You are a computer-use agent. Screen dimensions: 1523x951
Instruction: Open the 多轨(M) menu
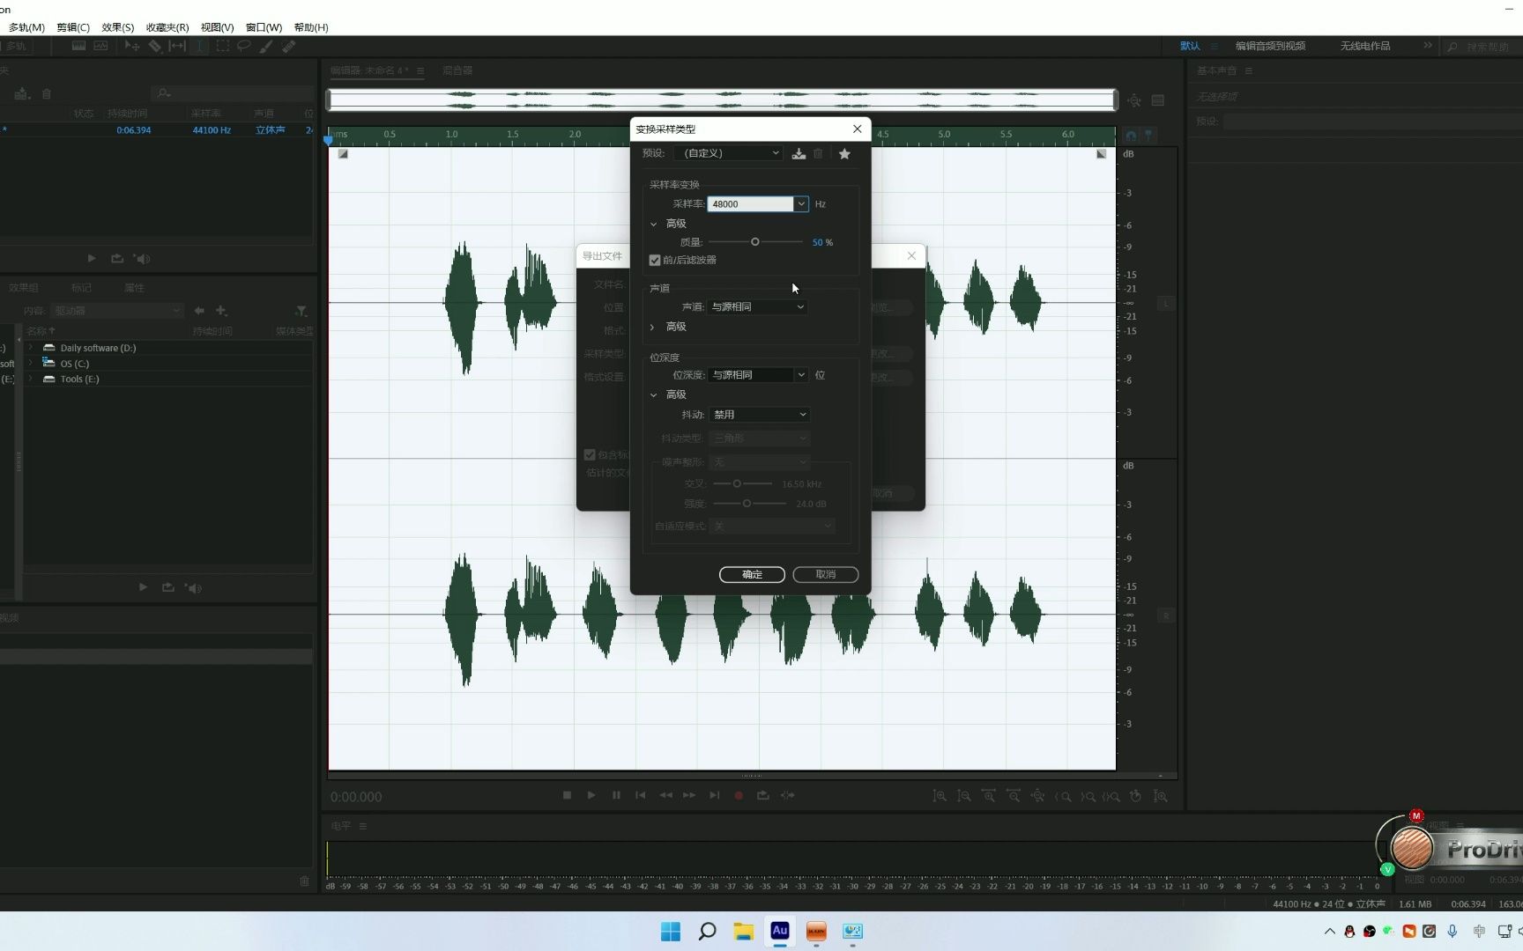point(26,27)
